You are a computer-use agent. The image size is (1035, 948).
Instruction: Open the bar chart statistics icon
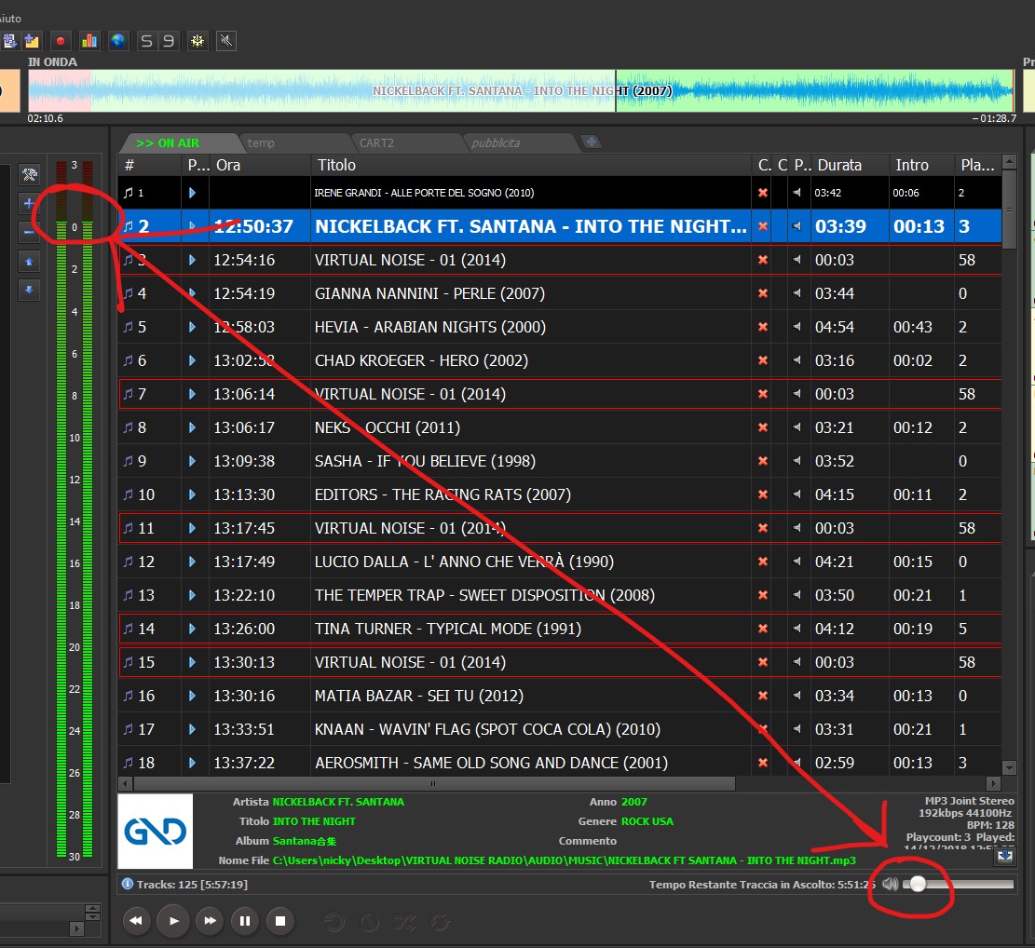[89, 41]
